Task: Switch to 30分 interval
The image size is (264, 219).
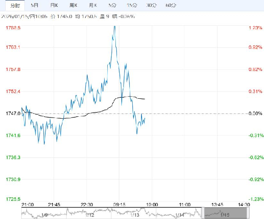Action: coord(151,5)
